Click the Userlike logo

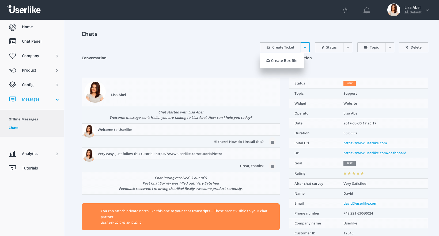[x=24, y=9]
